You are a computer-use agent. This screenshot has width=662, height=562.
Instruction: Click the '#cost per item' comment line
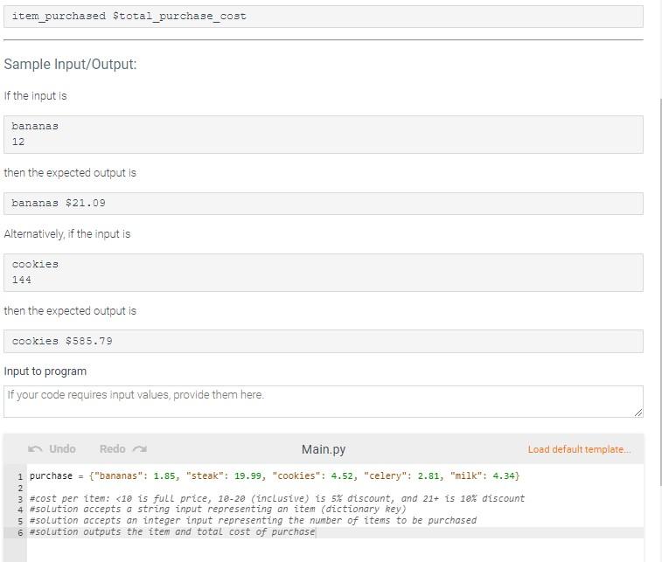(277, 498)
